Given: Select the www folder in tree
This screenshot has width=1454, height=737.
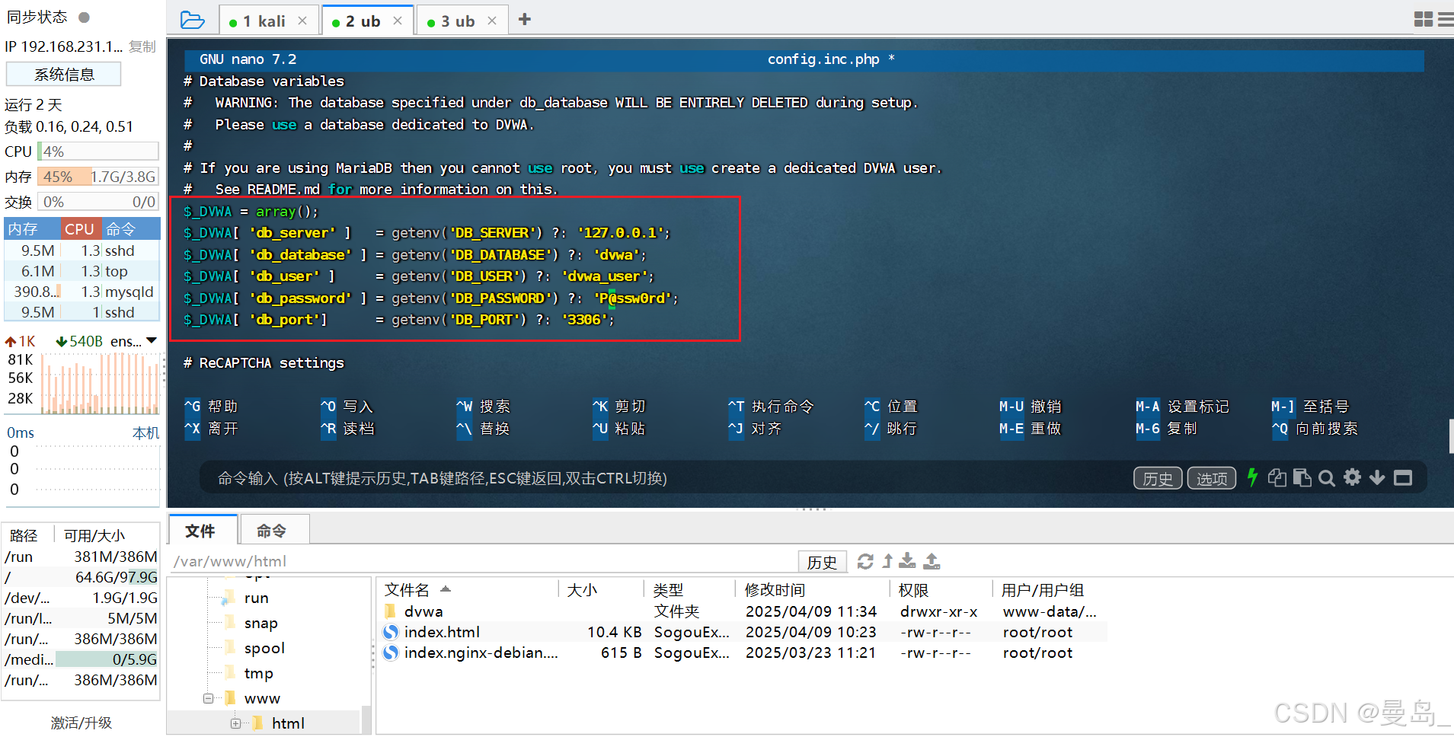Looking at the screenshot, I should click(x=262, y=699).
